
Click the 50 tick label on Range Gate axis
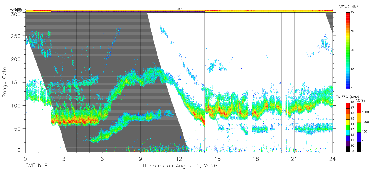[x=18, y=128]
